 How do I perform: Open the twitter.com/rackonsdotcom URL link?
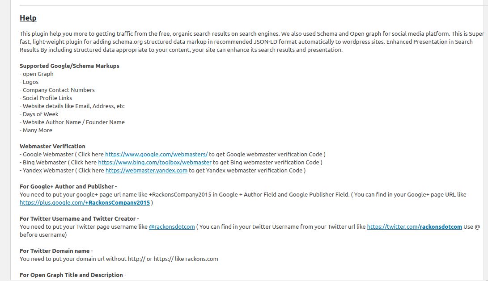tap(414, 226)
